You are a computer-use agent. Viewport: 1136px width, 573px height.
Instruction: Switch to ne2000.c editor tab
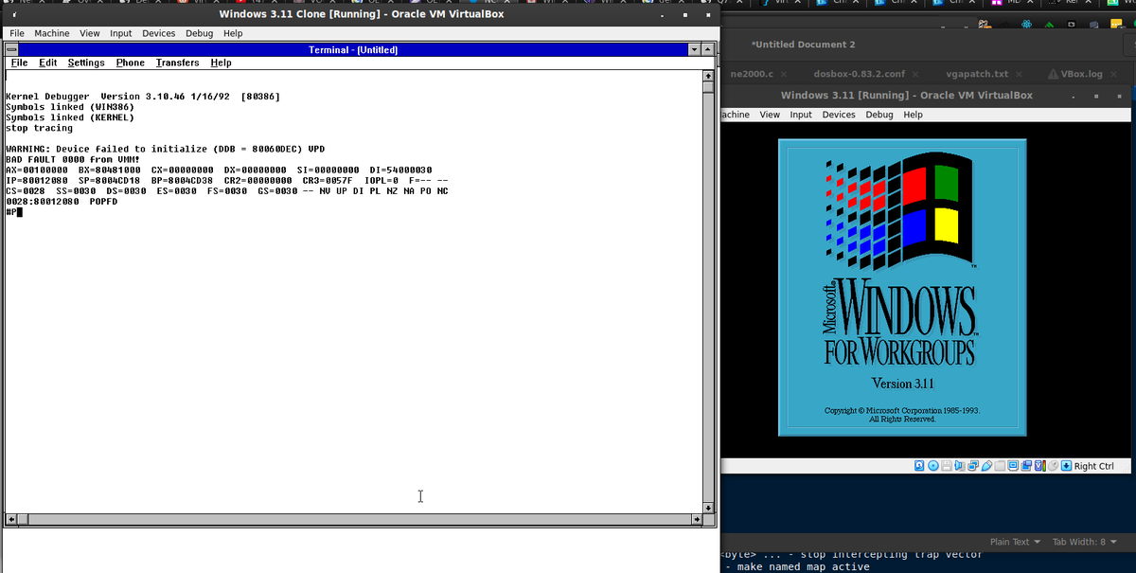click(752, 74)
